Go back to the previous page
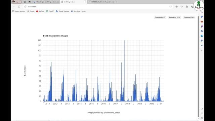Screen dimensions: 215x121 tap(14, 7)
